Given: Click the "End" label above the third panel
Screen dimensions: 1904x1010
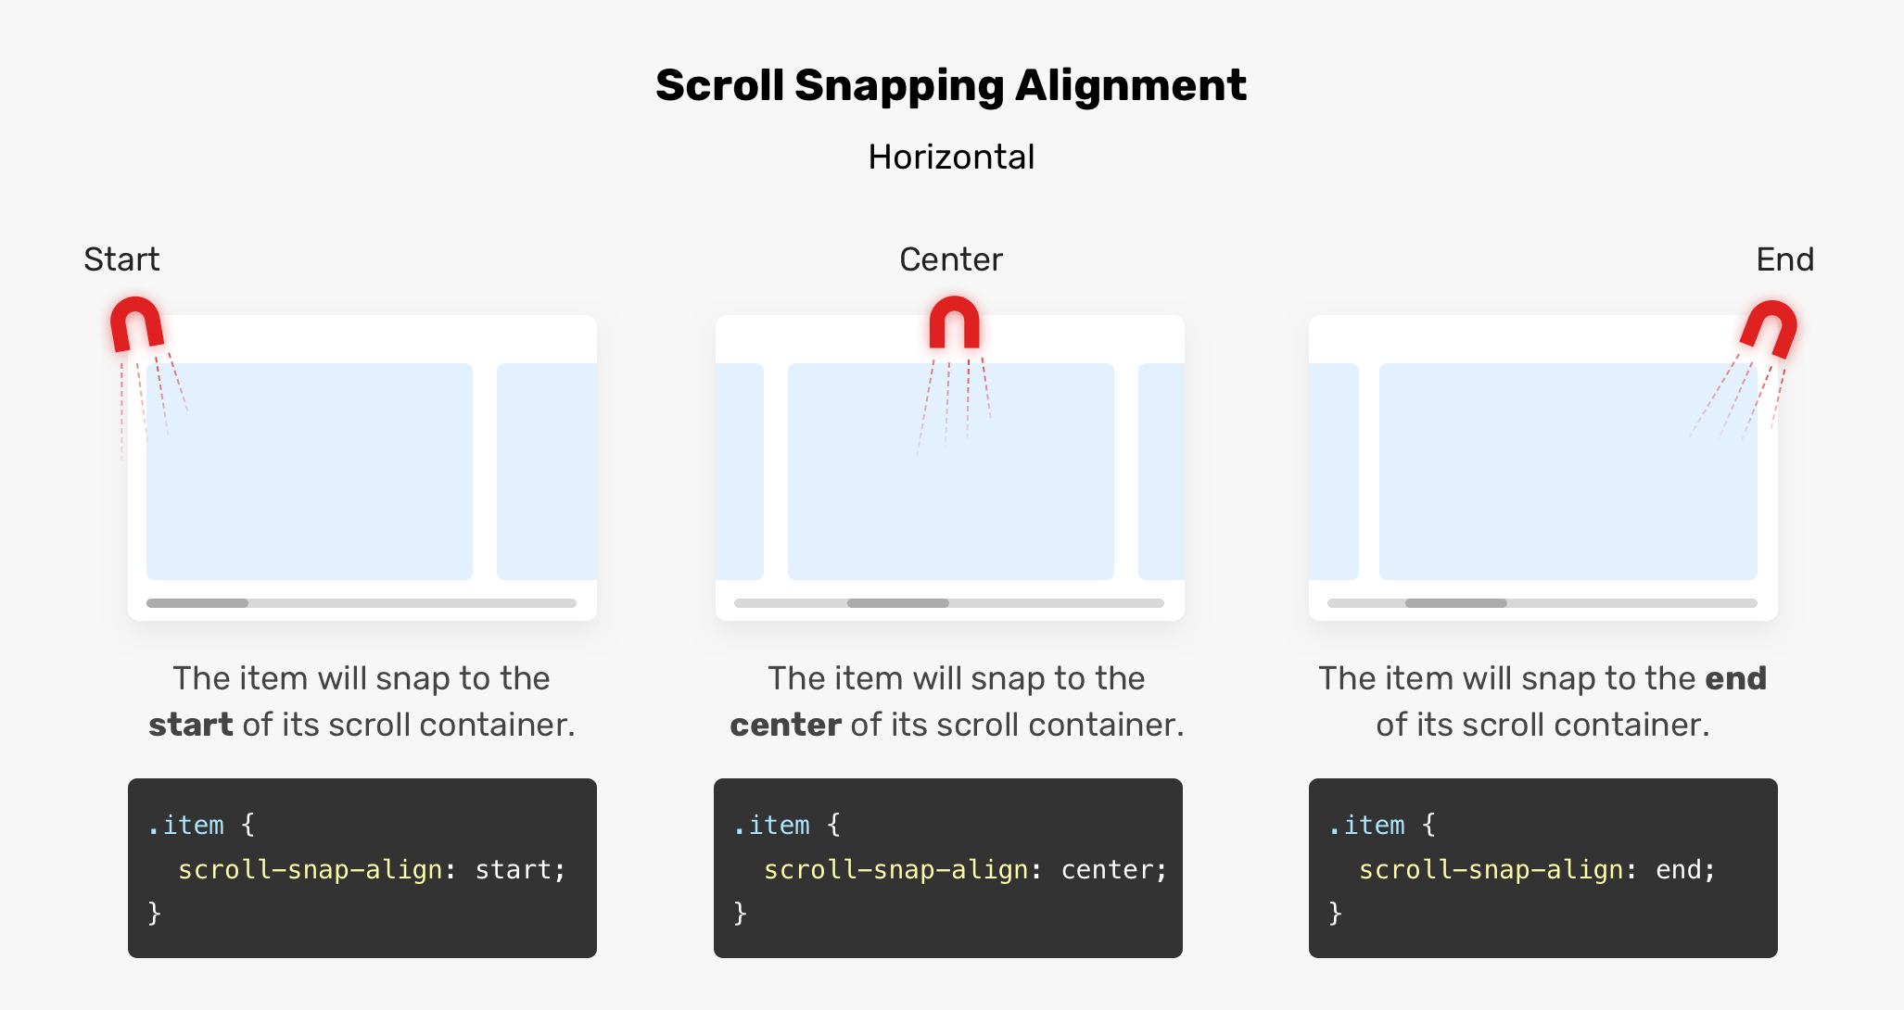Looking at the screenshot, I should [x=1784, y=259].
